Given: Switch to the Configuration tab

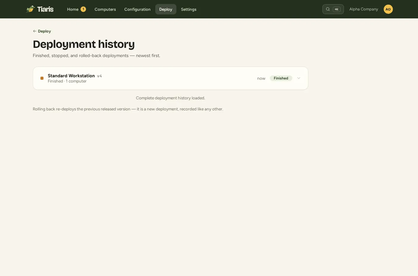Looking at the screenshot, I should (x=137, y=9).
